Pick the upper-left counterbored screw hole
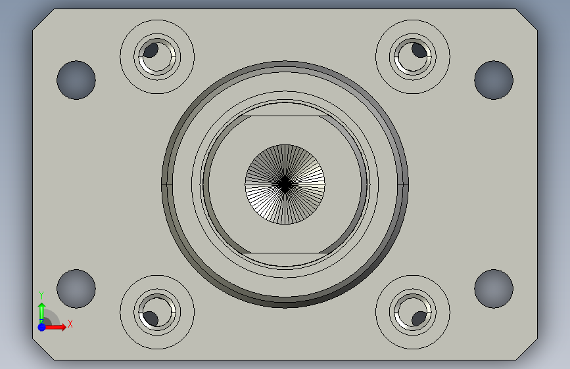The width and height of the screenshot is (570, 369). [157, 57]
